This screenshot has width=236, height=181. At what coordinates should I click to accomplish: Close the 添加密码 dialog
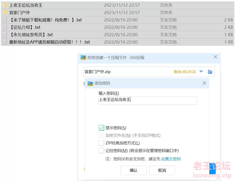click(x=204, y=83)
